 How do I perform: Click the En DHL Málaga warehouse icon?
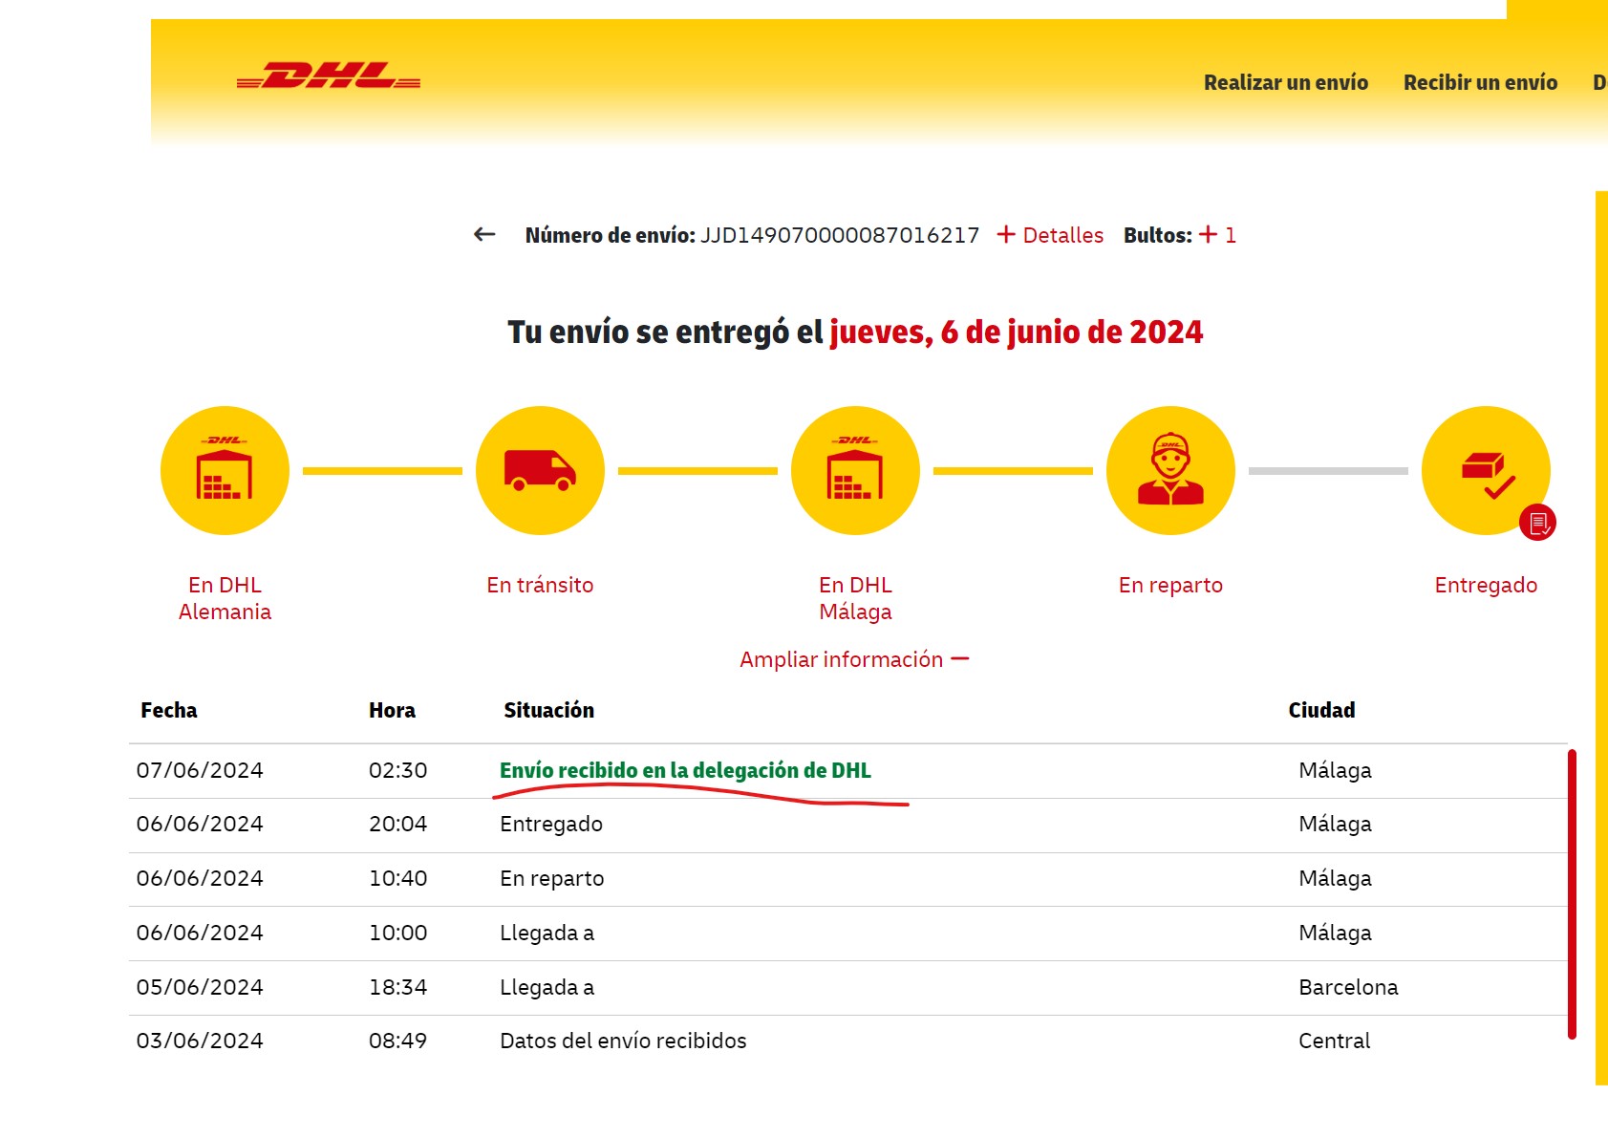(x=855, y=471)
